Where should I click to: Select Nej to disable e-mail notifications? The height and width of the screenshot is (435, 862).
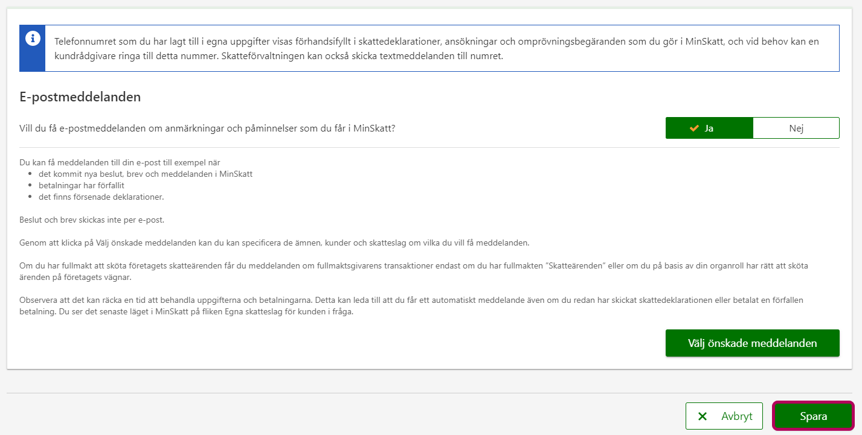796,129
